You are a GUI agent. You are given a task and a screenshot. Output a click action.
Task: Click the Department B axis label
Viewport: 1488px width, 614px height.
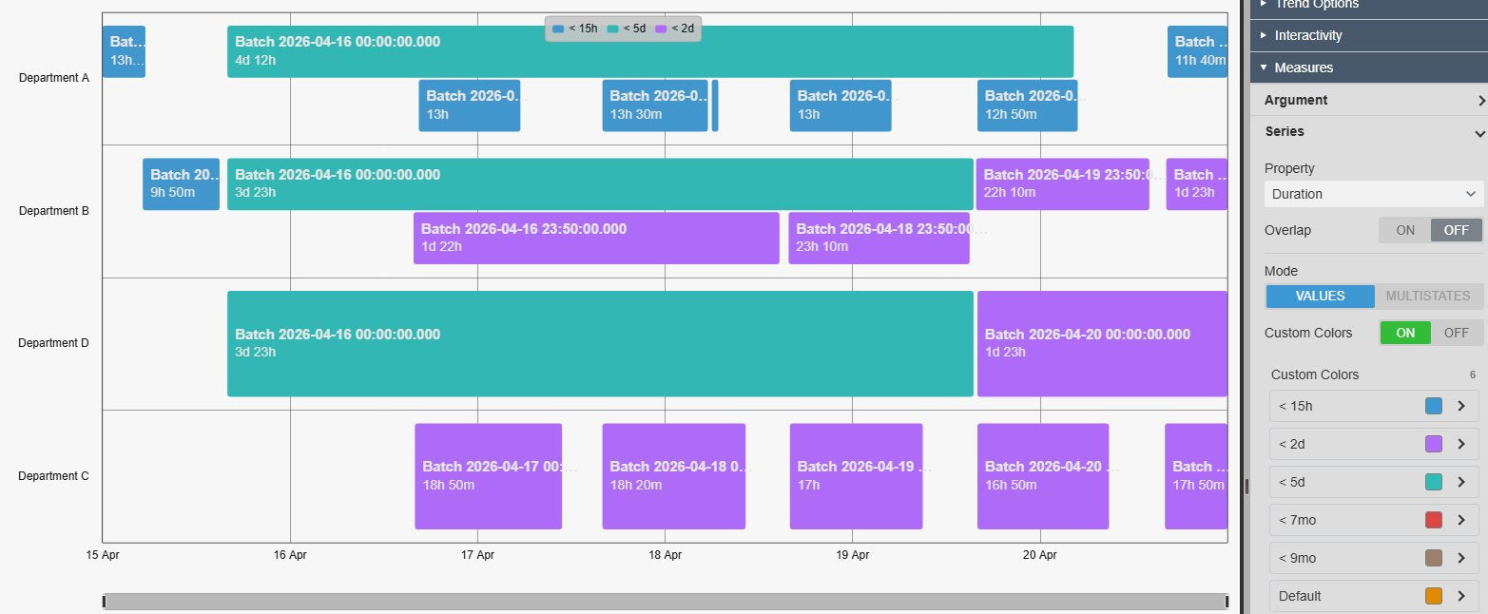coord(53,211)
